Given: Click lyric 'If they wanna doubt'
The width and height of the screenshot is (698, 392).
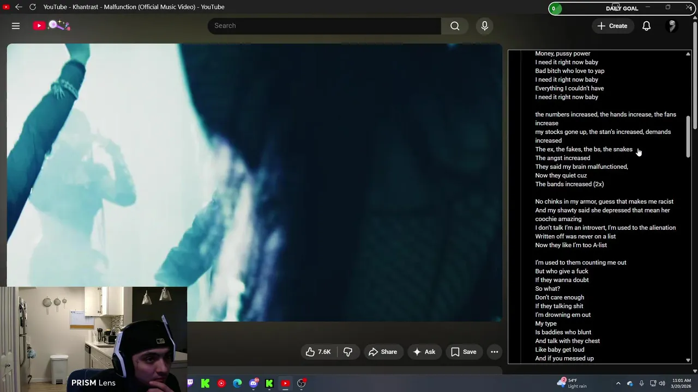Looking at the screenshot, I should tap(562, 280).
